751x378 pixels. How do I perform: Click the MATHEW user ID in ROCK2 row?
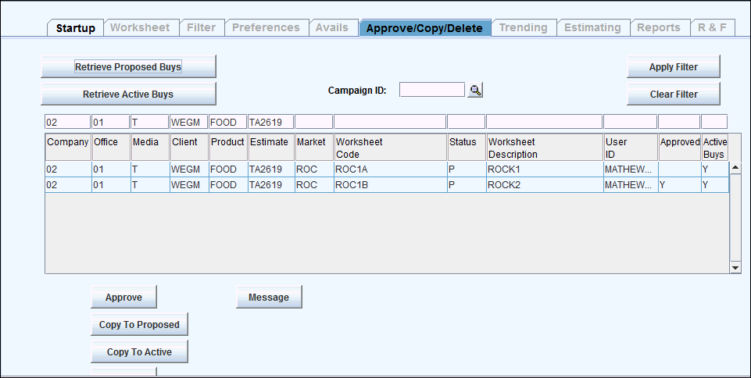tap(631, 184)
